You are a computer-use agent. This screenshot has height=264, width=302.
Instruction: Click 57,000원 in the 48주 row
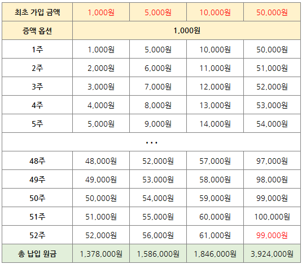[x=215, y=160]
